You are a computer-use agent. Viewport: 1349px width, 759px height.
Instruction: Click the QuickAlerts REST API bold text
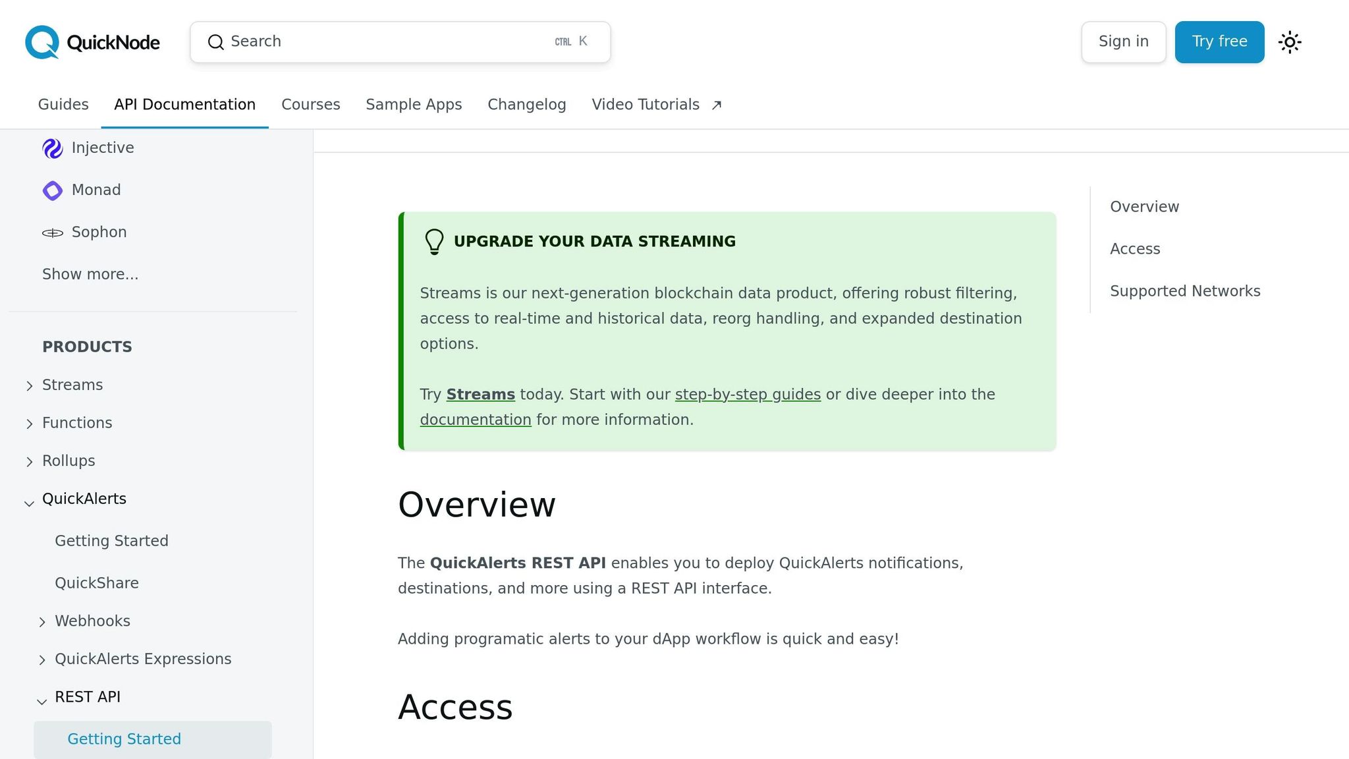point(518,563)
